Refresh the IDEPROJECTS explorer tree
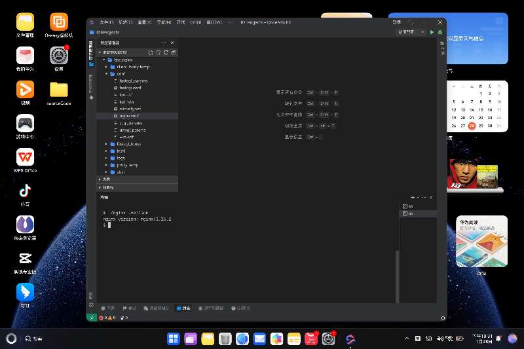Viewport: 524px width, 349px height. 166,52
